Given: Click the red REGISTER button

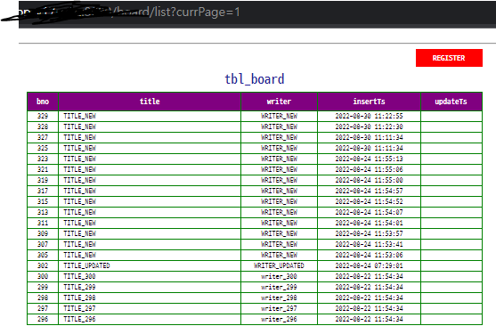Looking at the screenshot, I should click(x=449, y=58).
